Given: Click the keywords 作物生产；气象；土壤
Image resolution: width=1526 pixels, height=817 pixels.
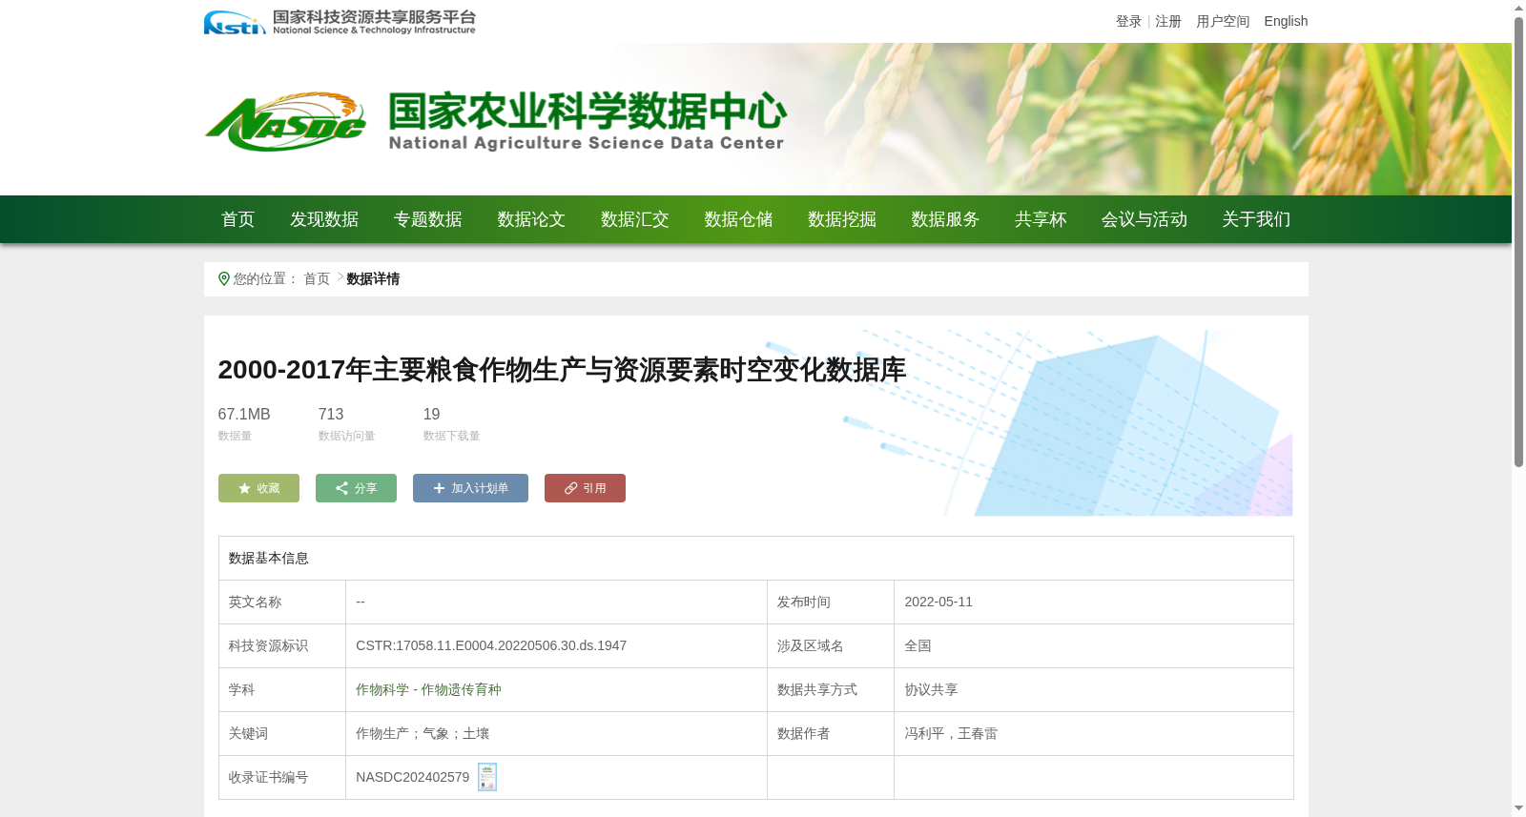Looking at the screenshot, I should 423,733.
